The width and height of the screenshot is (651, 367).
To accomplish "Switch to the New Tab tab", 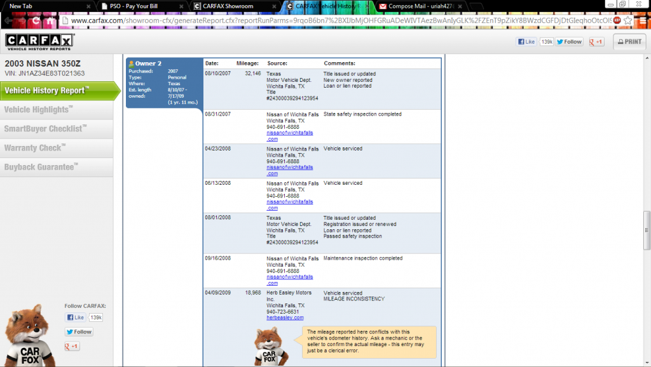I will click(x=48, y=6).
